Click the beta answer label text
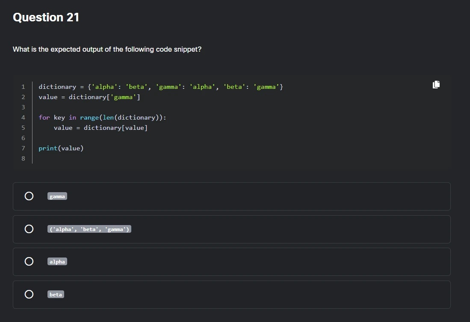The image size is (470, 322). tap(56, 295)
